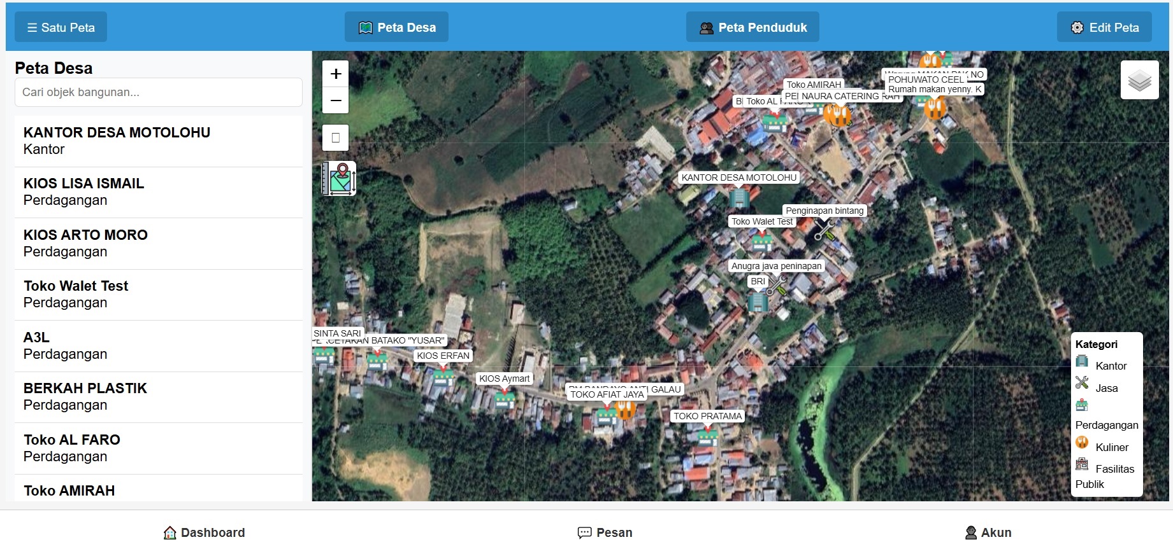
Task: Click the Edit Peta button
Action: (x=1104, y=27)
